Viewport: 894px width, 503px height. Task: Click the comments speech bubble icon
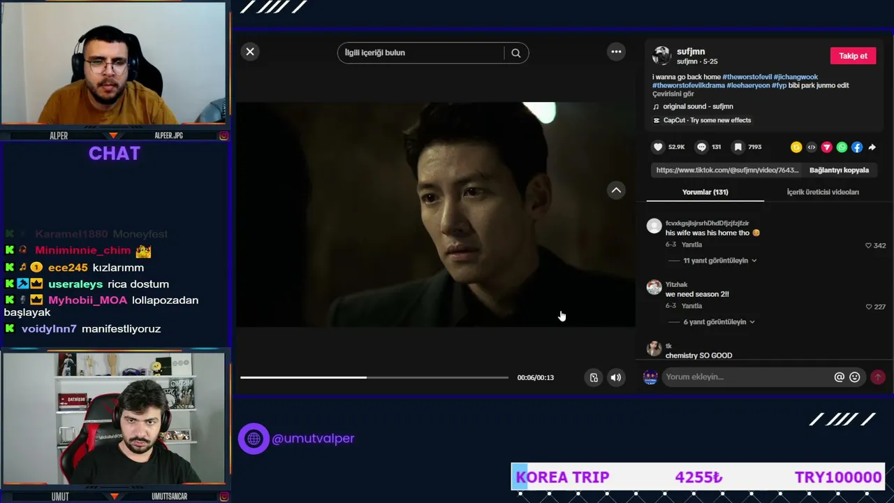[701, 147]
